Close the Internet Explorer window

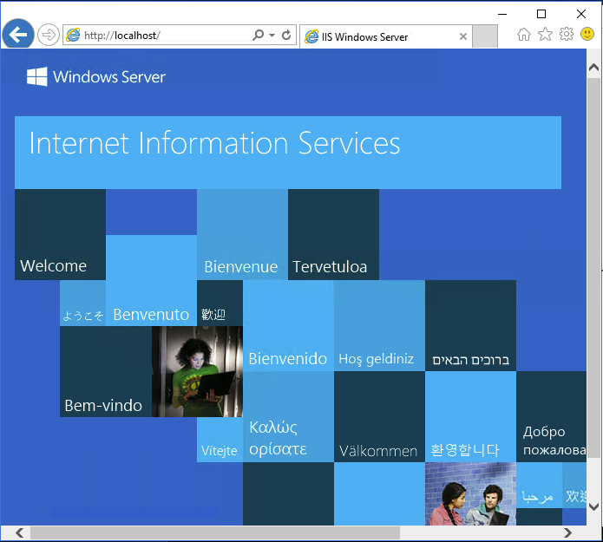point(581,14)
